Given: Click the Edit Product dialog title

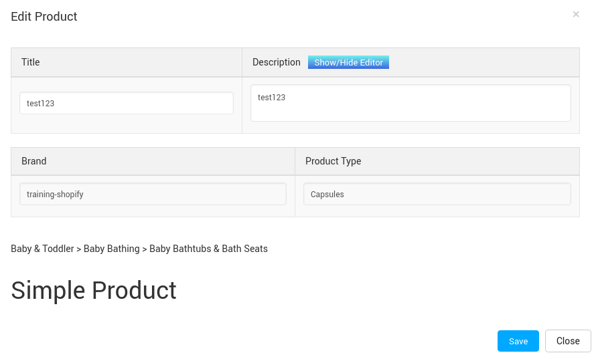Looking at the screenshot, I should [x=44, y=17].
